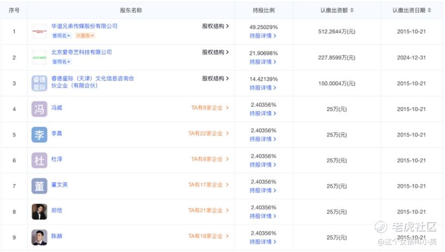445x252 pixels.
Task: Expand 曾用名 tag for 华谊兄弟
Action: pyautogui.click(x=61, y=36)
